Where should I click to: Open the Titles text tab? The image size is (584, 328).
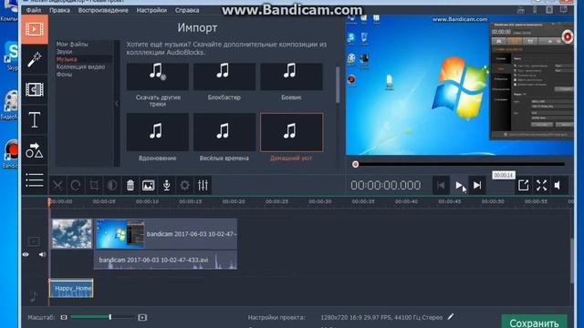click(x=35, y=119)
